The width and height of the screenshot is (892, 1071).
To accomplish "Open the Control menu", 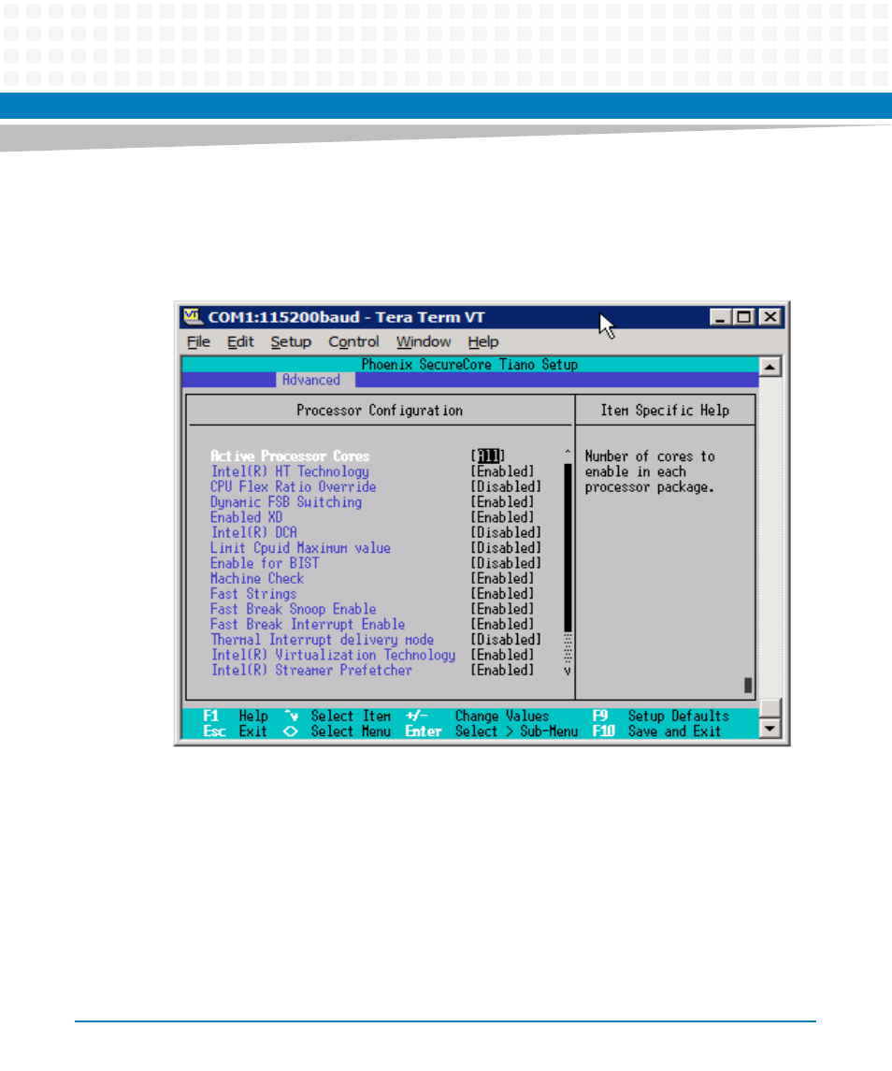I will (353, 341).
